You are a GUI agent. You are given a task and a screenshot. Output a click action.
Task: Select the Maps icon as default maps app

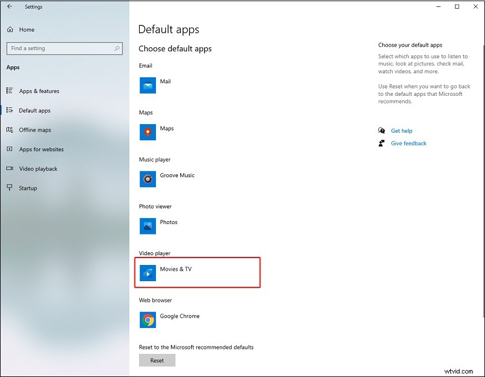148,132
